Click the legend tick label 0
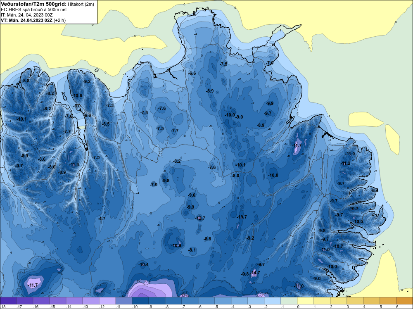 click(x=298, y=307)
